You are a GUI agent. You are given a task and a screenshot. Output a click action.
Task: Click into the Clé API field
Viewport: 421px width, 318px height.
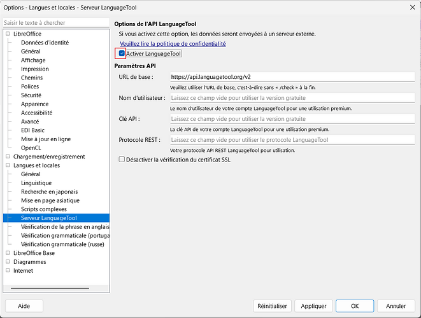click(x=292, y=119)
